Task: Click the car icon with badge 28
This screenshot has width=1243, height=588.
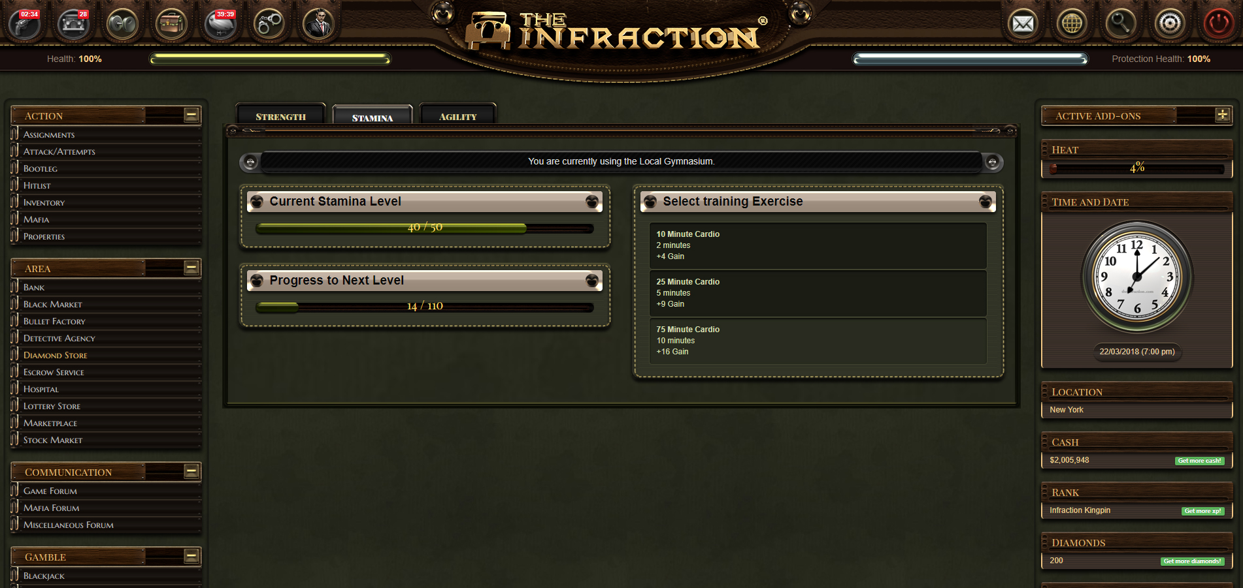Action: pyautogui.click(x=73, y=24)
